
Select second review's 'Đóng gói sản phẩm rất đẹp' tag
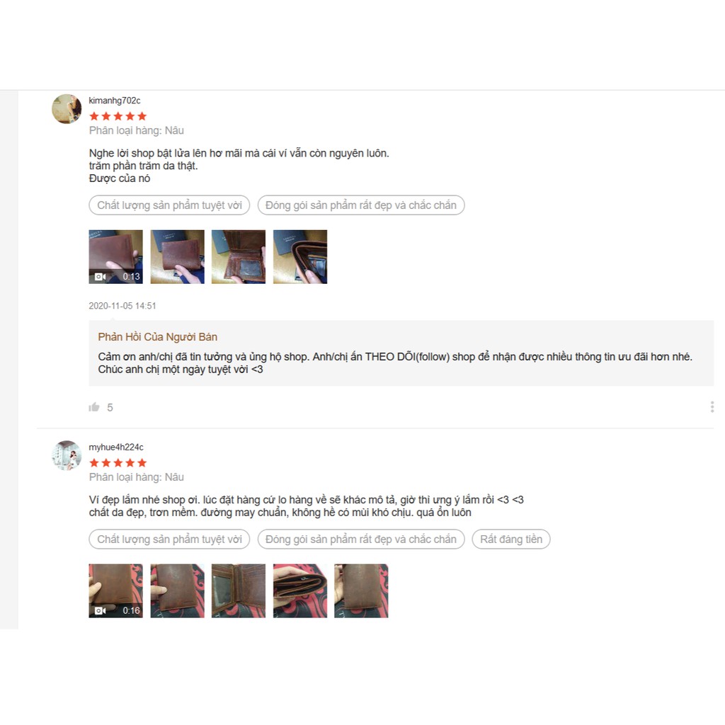point(361,539)
